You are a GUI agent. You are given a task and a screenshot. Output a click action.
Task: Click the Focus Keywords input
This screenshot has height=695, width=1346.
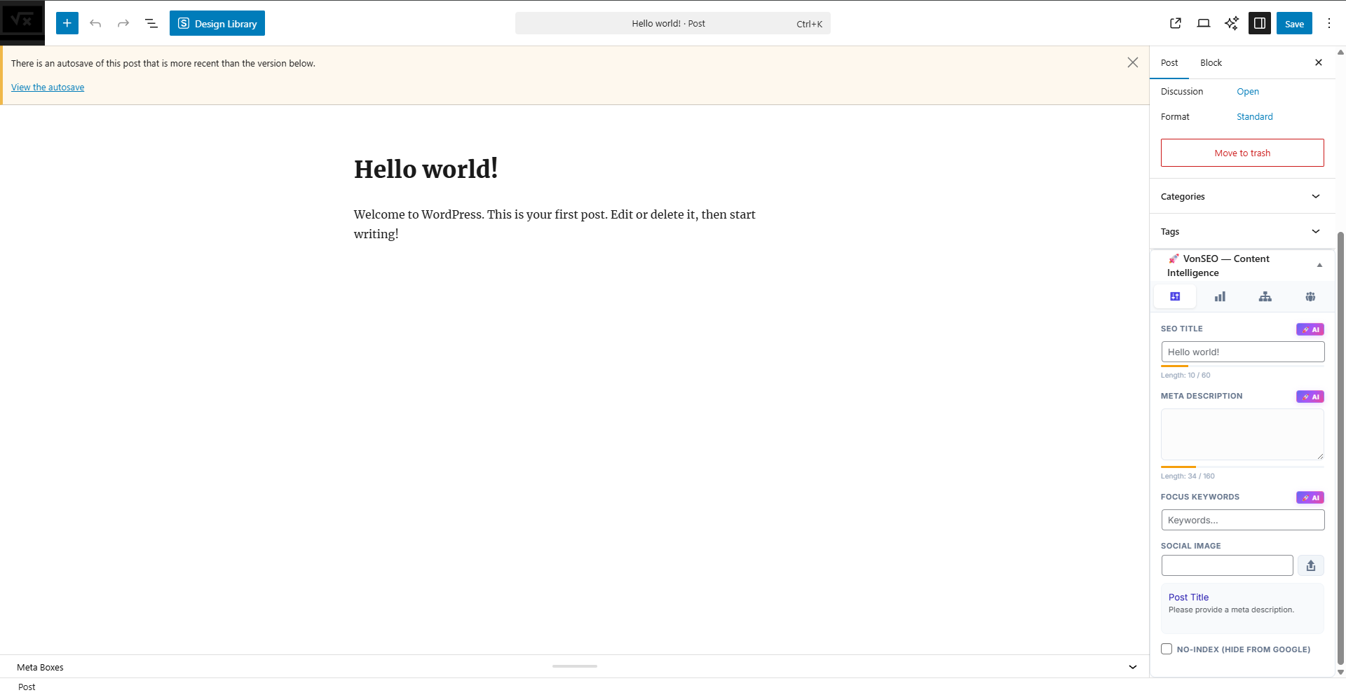1243,520
